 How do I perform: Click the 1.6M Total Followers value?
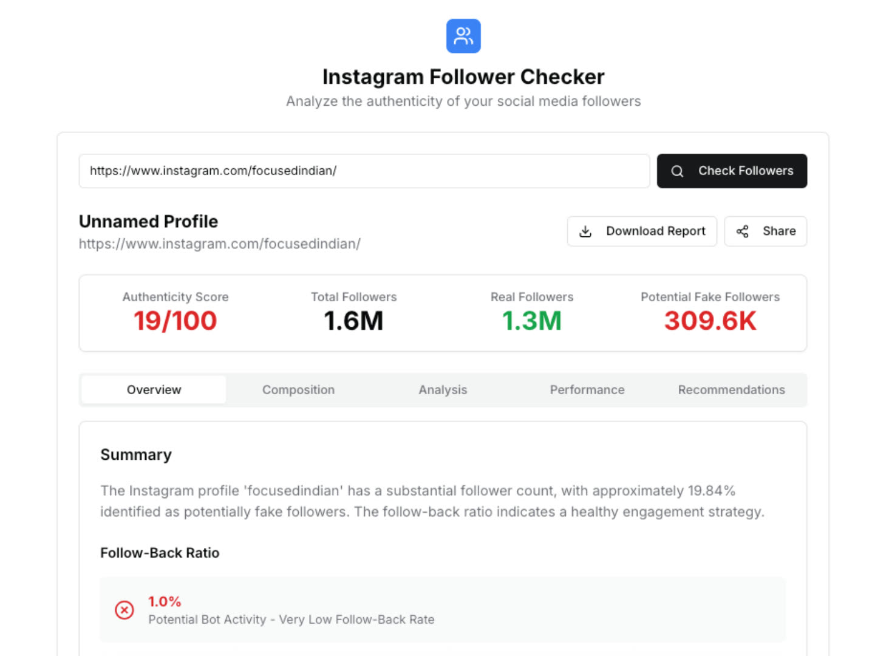tap(353, 321)
